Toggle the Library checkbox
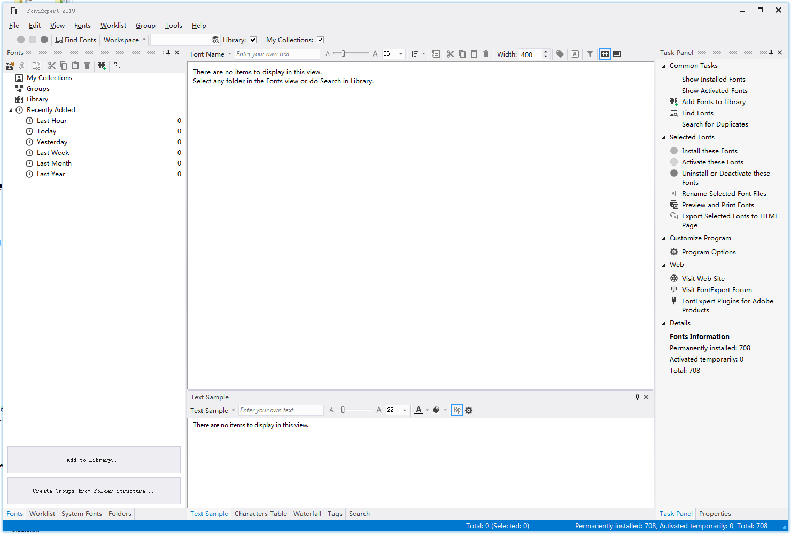The height and width of the screenshot is (534, 791). click(x=253, y=40)
